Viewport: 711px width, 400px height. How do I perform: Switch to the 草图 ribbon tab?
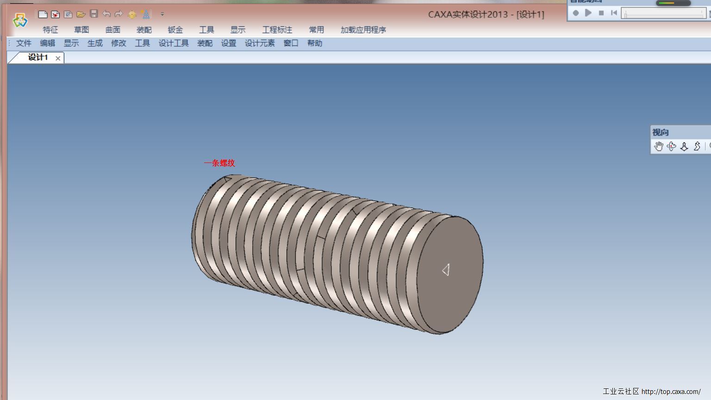click(81, 30)
